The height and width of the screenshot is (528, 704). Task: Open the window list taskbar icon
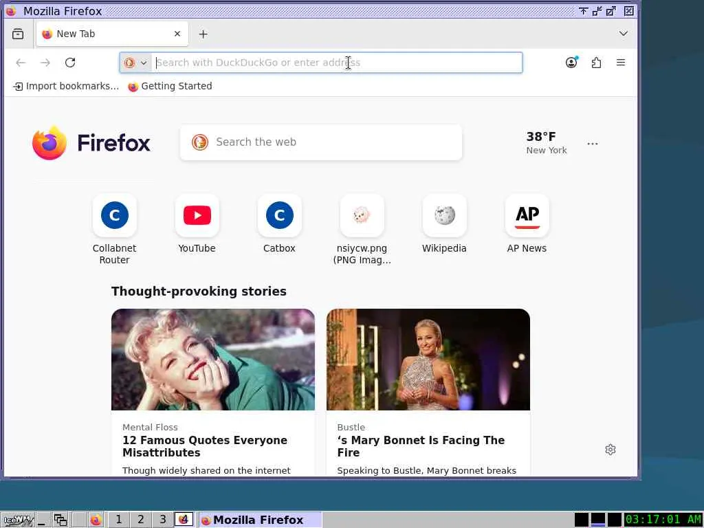click(x=60, y=520)
